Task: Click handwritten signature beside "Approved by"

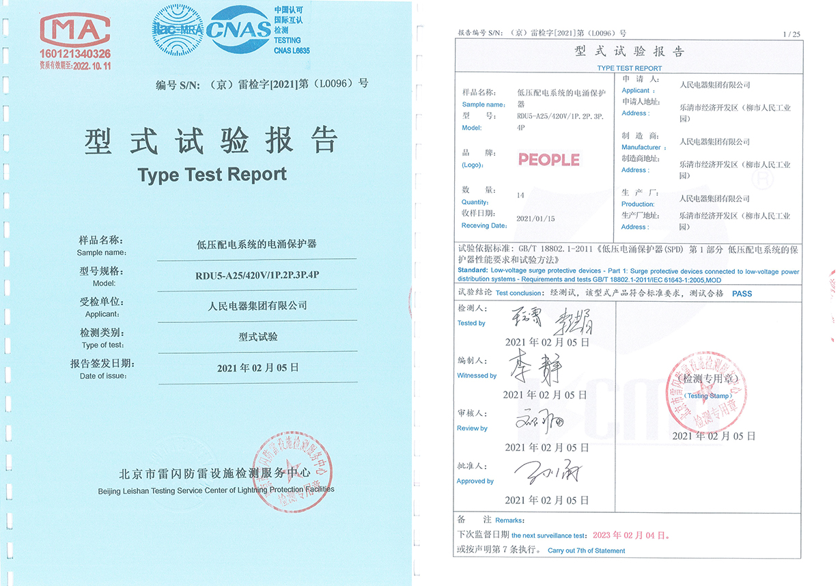Action: [547, 473]
